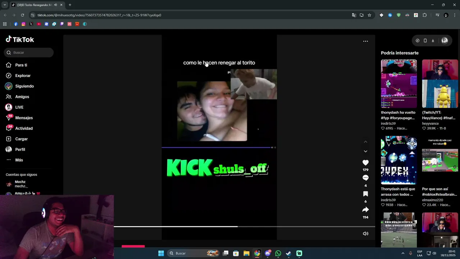Viewport: 460px width, 259px height.
Task: Mute the video with the speaker icon
Action: tap(365, 233)
